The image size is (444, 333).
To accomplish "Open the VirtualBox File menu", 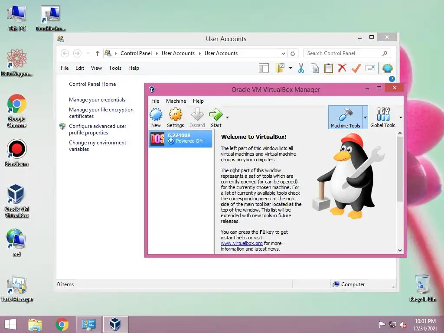I will pos(155,101).
